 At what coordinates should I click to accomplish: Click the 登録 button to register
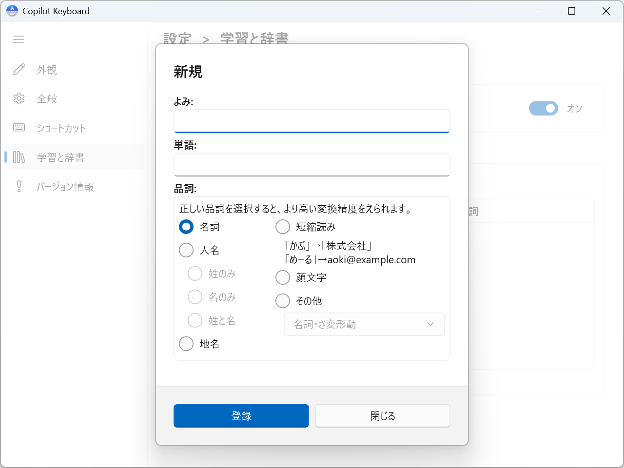241,416
